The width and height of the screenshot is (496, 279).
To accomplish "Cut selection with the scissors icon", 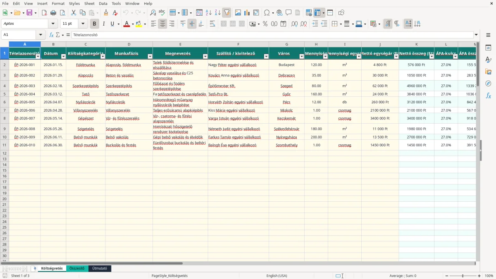I will [74, 13].
